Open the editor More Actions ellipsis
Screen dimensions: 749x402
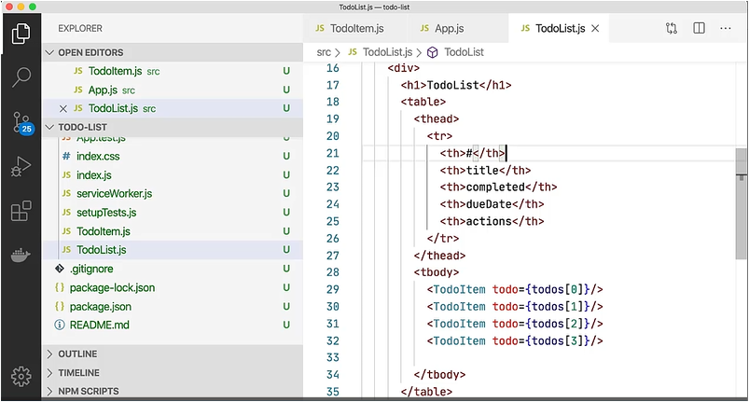tap(726, 29)
